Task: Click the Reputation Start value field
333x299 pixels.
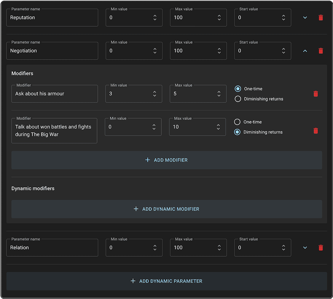Action: tap(257, 18)
